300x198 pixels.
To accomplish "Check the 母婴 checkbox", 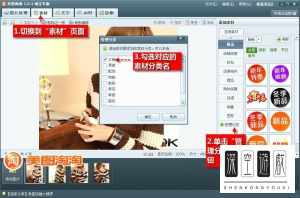I will [x=105, y=95].
